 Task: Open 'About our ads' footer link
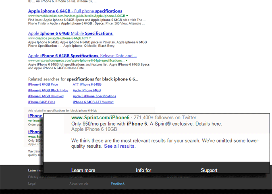(x=79, y=184)
